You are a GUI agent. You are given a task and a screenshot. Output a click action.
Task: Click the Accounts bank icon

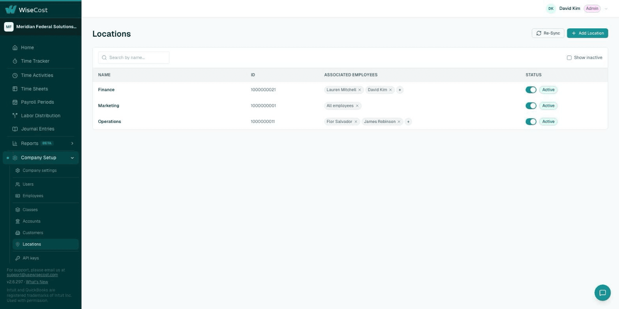pos(18,221)
